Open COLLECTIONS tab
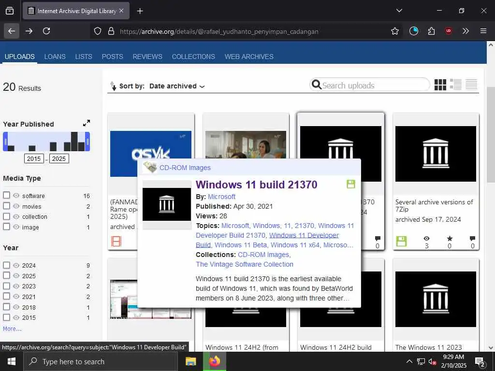495x371 pixels. click(x=193, y=57)
